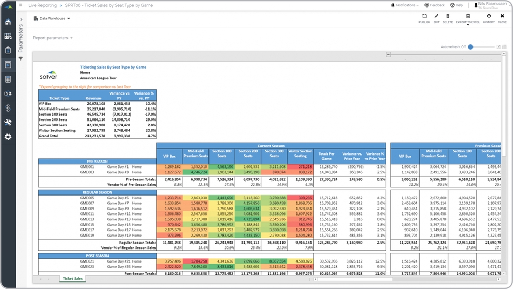Image resolution: width=513 pixels, height=289 pixels.
Task: Adjust the Auto-refresh slider
Action: pos(470,47)
